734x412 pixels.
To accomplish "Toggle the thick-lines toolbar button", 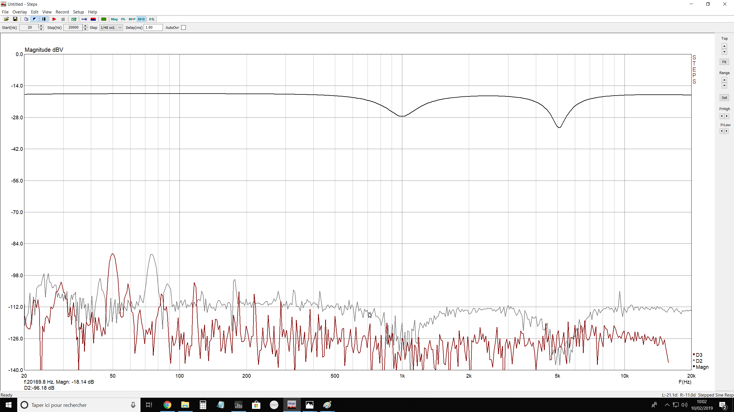I will [44, 19].
